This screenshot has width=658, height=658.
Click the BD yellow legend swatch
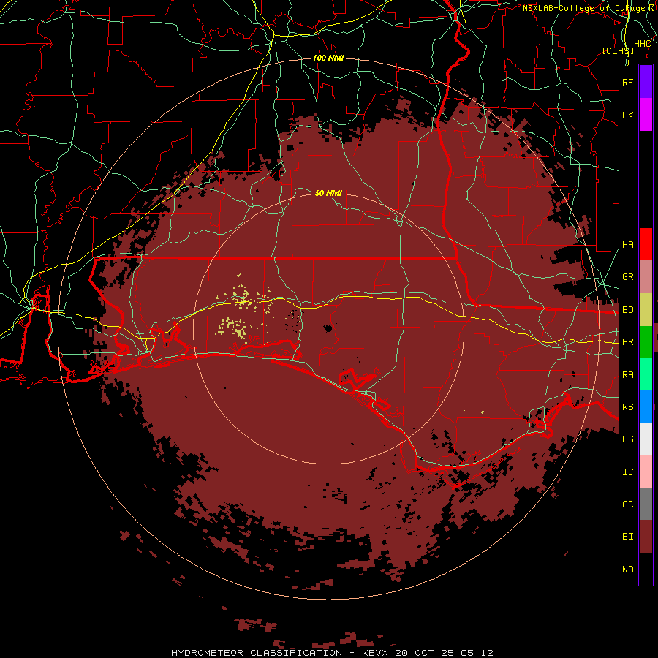click(x=646, y=310)
